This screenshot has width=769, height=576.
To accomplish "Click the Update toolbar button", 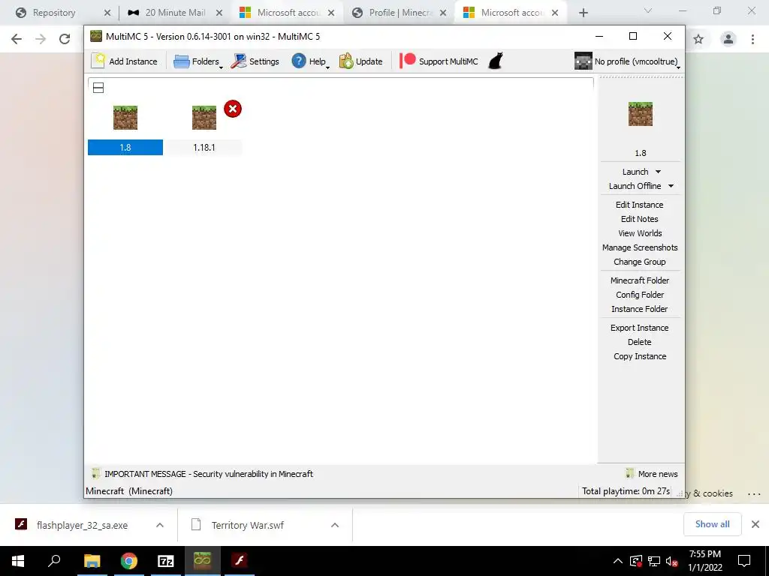I will (x=360, y=61).
